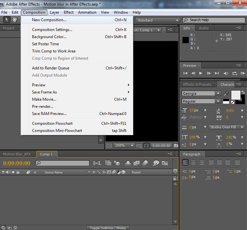The height and width of the screenshot is (230, 247).
Task: Pick a color with the Character eyedropper
Action: click(226, 93)
